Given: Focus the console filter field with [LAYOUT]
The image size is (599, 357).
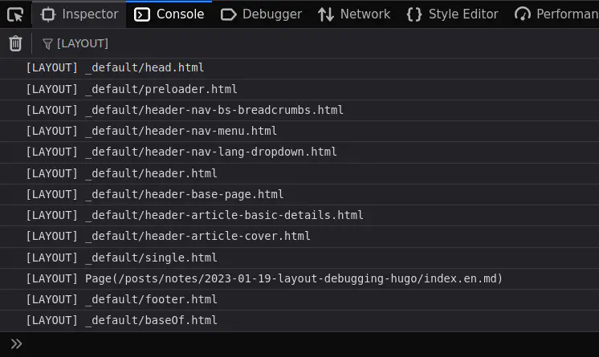Looking at the screenshot, I should 319,43.
